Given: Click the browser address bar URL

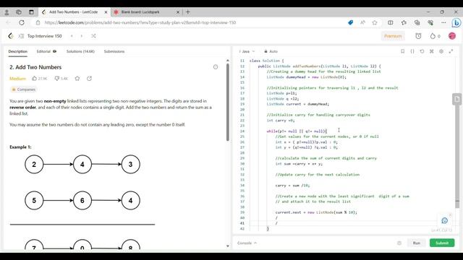Looking at the screenshot, I should tap(140, 22).
